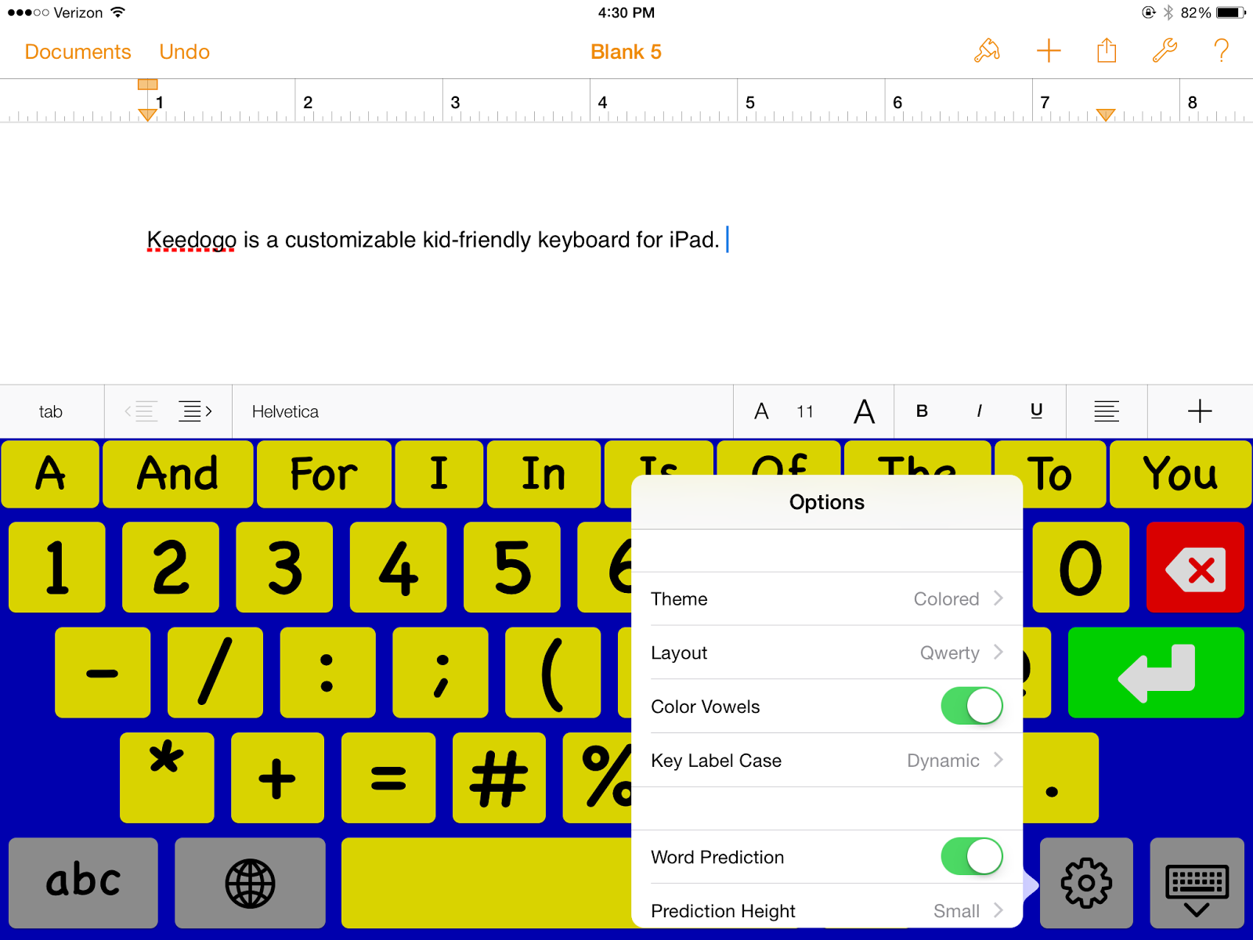Increase font size with large A
The height and width of the screenshot is (940, 1253).
[864, 411]
